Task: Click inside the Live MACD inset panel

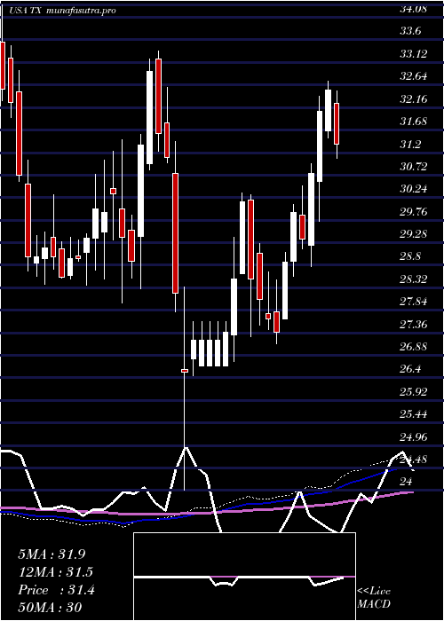Action: tap(244, 577)
